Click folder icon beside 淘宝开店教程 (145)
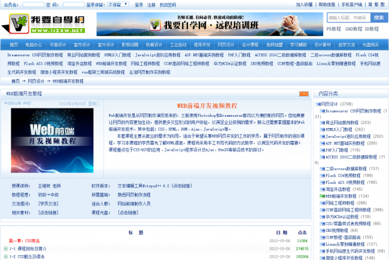389x260 pixels. 322,189
